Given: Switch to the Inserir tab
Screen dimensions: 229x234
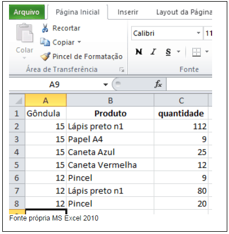Looking at the screenshot, I should click(128, 12).
